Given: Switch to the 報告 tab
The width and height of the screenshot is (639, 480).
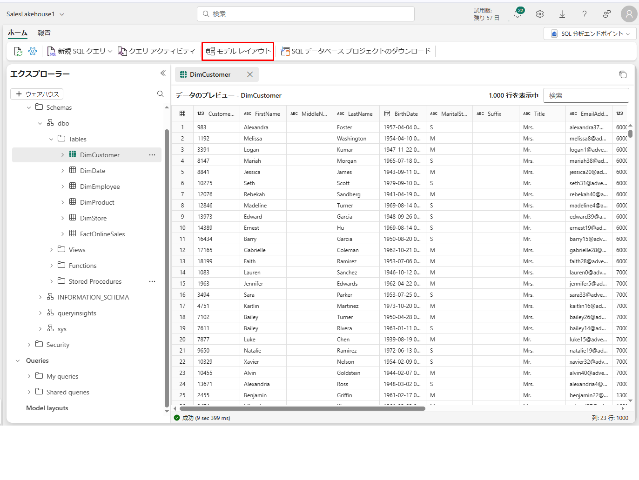Looking at the screenshot, I should click(x=44, y=33).
